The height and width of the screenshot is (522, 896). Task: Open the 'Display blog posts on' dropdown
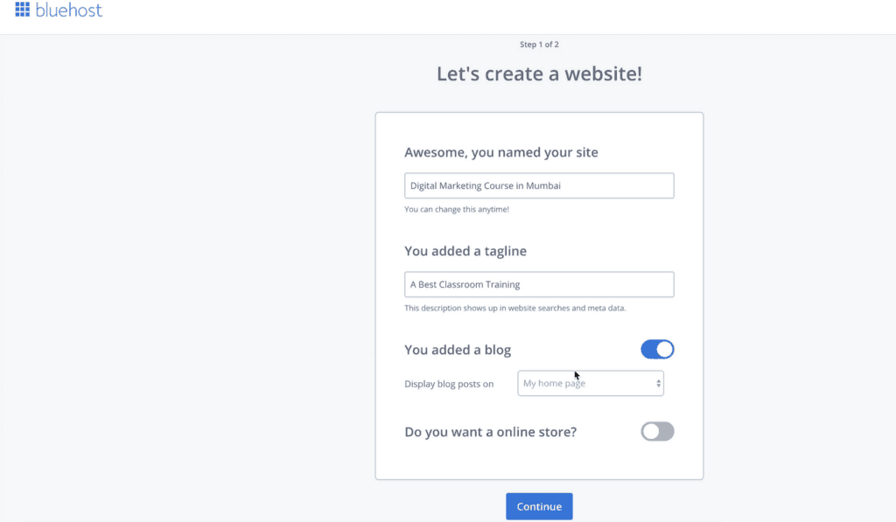tap(591, 383)
